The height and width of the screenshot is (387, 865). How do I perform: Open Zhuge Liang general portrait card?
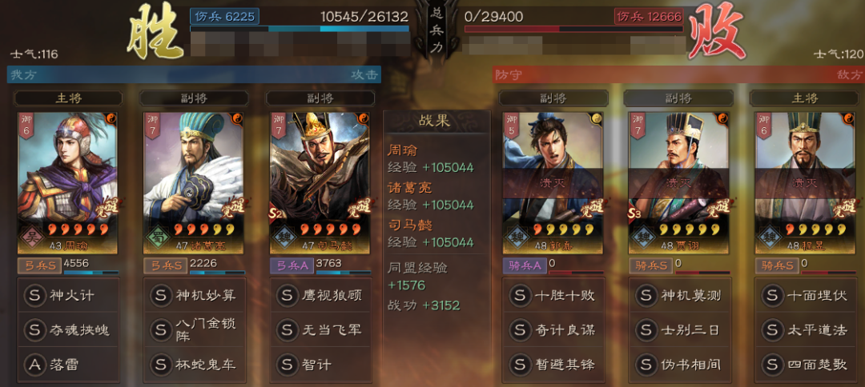(x=194, y=183)
